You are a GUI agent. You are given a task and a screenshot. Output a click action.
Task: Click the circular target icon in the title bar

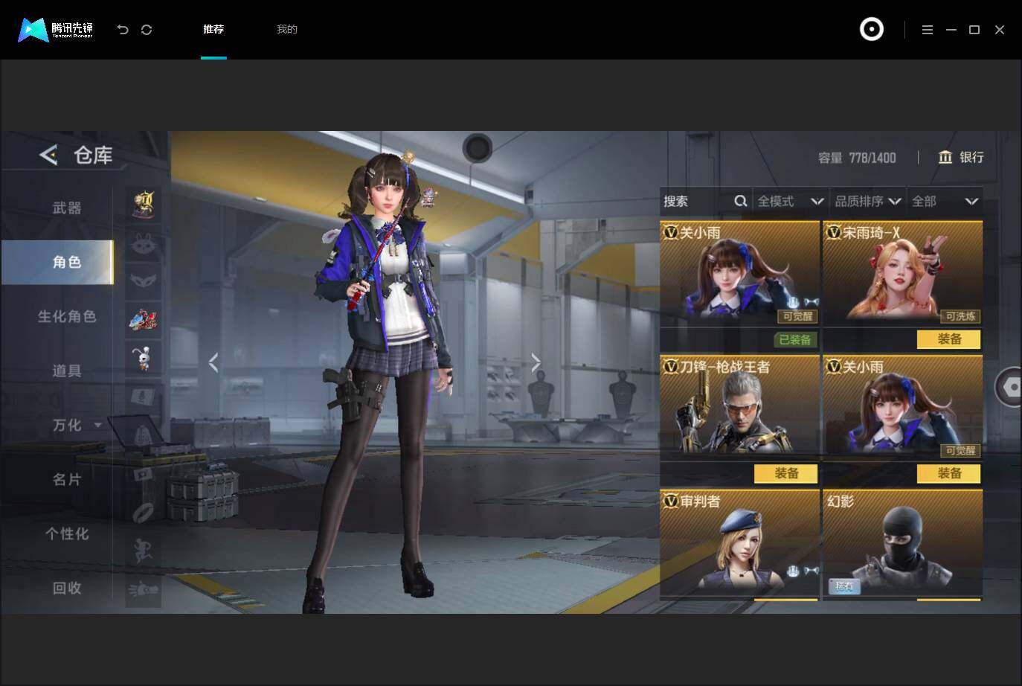tap(872, 29)
